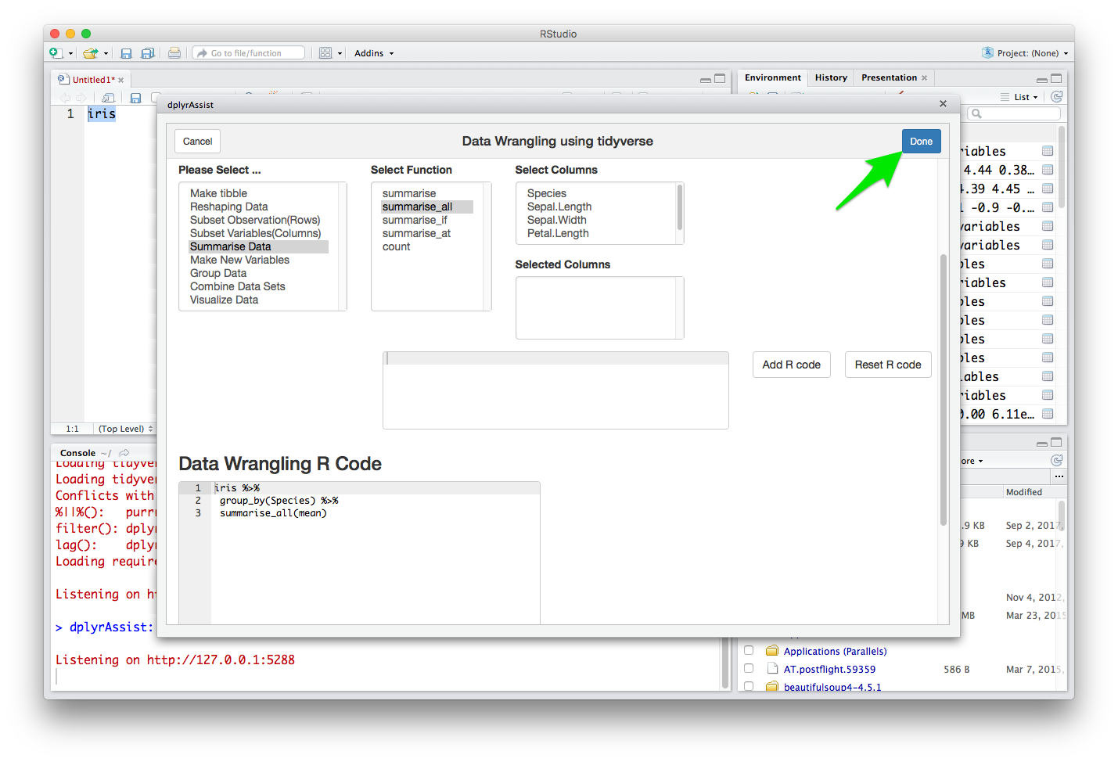The width and height of the screenshot is (1118, 762).
Task: Click the Go to file/function field
Action: coord(248,53)
